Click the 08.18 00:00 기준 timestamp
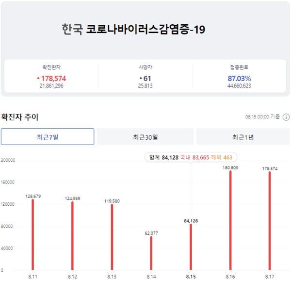Image resolution: width=291 pixels, height=281 pixels. click(x=262, y=117)
